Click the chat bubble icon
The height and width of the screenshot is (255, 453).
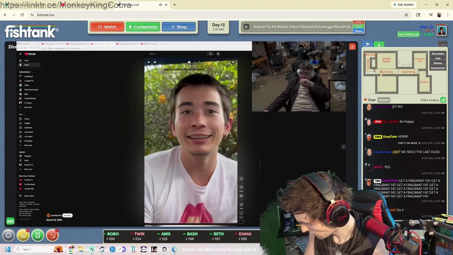[366, 100]
